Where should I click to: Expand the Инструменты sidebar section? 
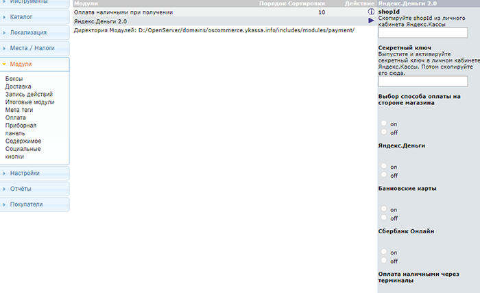[x=34, y=3]
